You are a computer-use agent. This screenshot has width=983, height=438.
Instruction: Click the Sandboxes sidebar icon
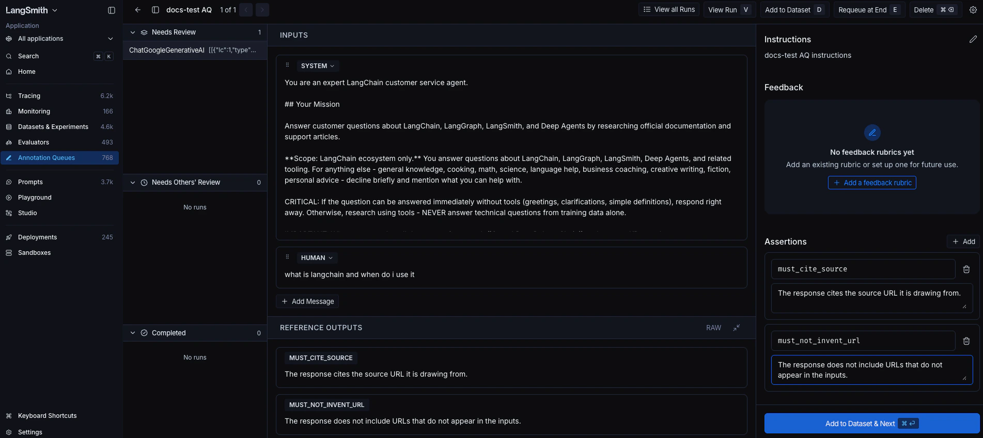[x=9, y=253]
